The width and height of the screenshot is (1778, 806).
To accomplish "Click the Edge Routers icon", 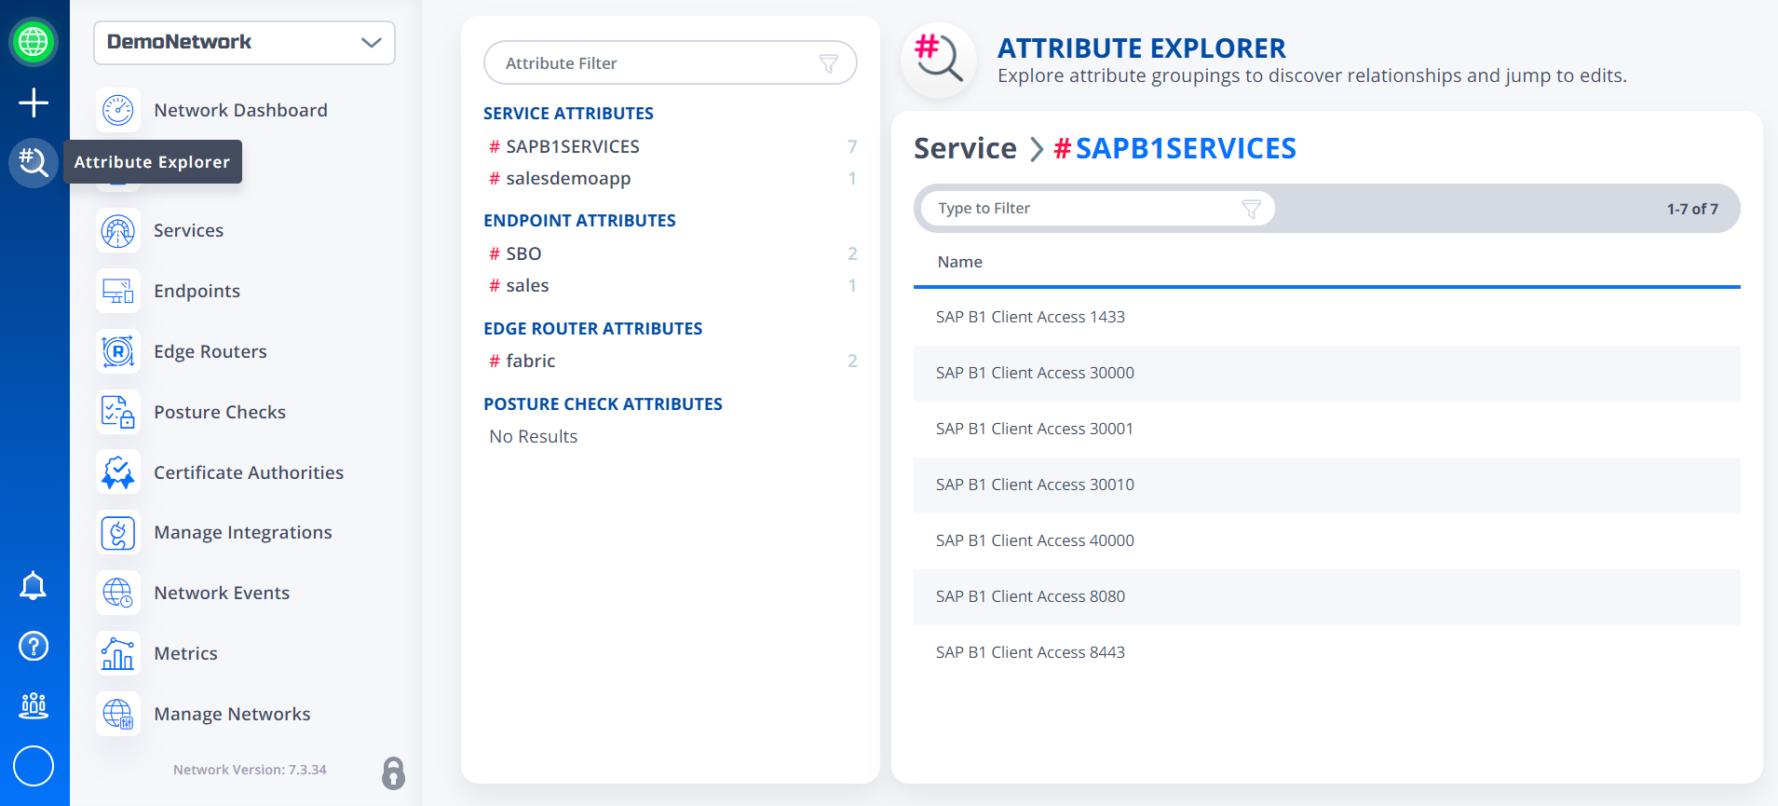I will coord(118,351).
